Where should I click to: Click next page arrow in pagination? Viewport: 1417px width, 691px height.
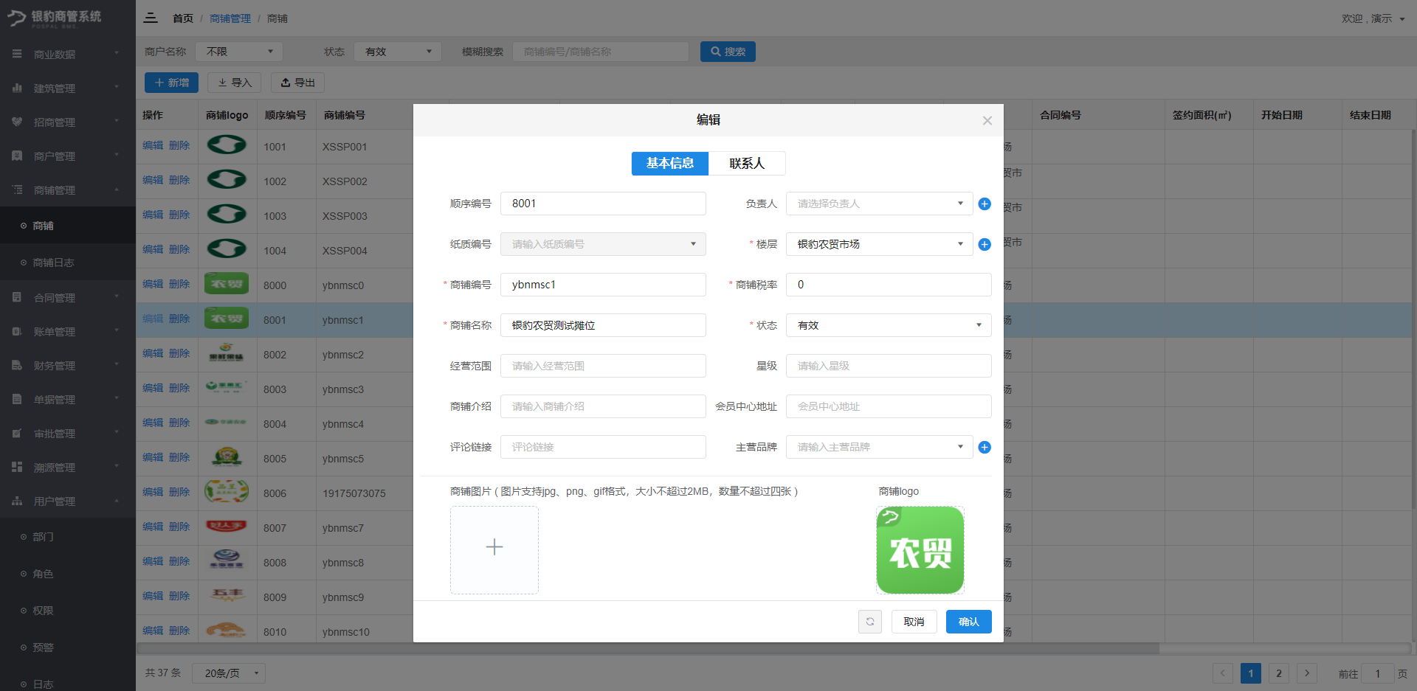point(1307,673)
